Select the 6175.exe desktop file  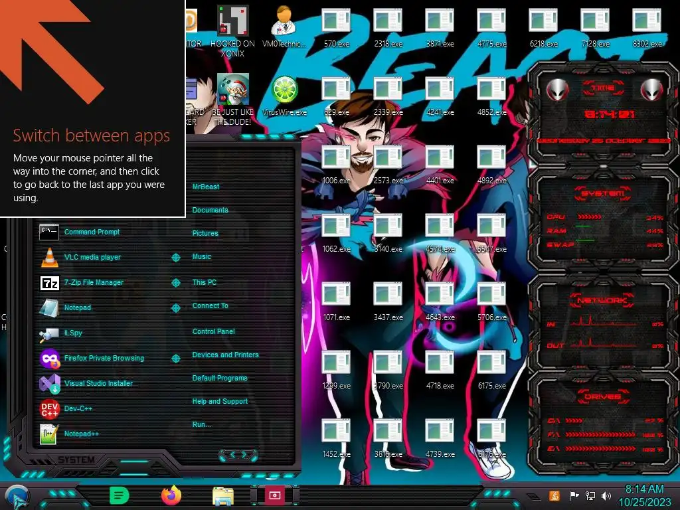click(492, 369)
